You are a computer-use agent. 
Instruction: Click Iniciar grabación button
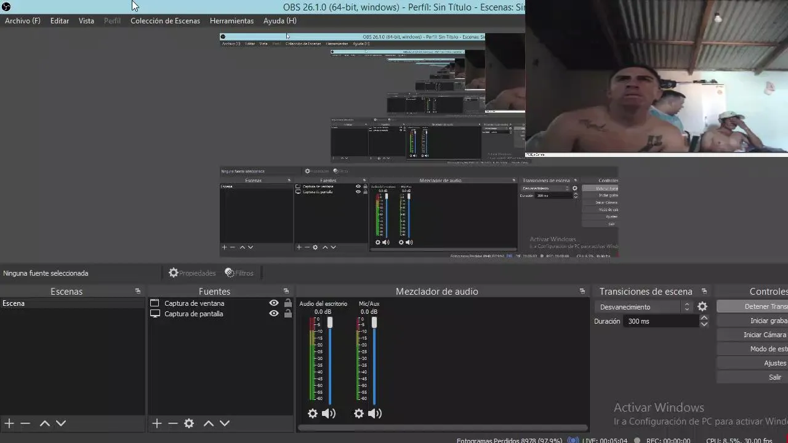pos(752,321)
